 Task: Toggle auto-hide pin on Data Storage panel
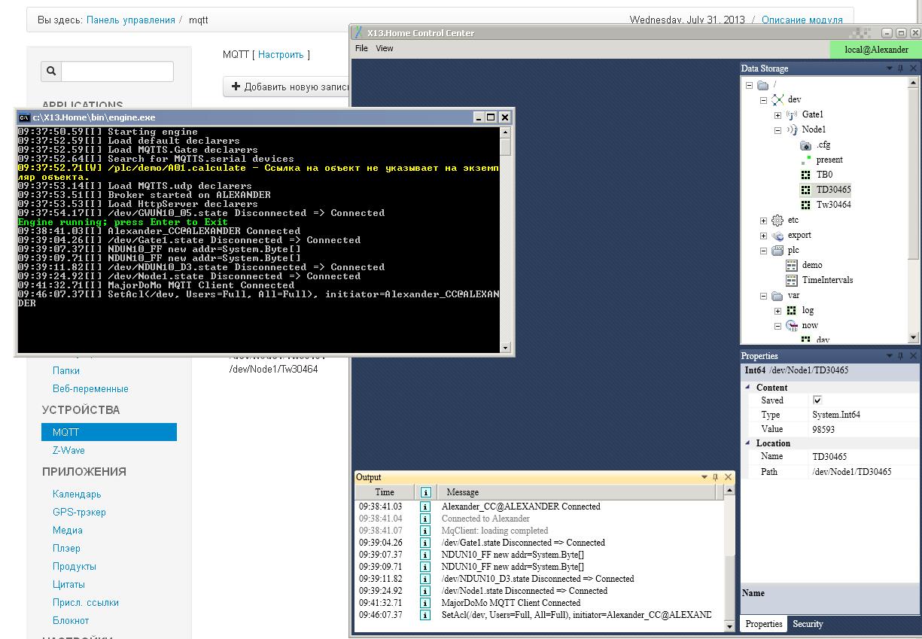(902, 68)
